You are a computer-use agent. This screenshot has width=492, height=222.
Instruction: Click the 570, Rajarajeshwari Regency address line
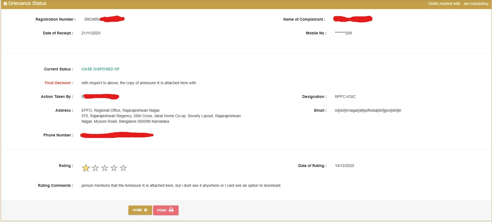[x=161, y=116]
